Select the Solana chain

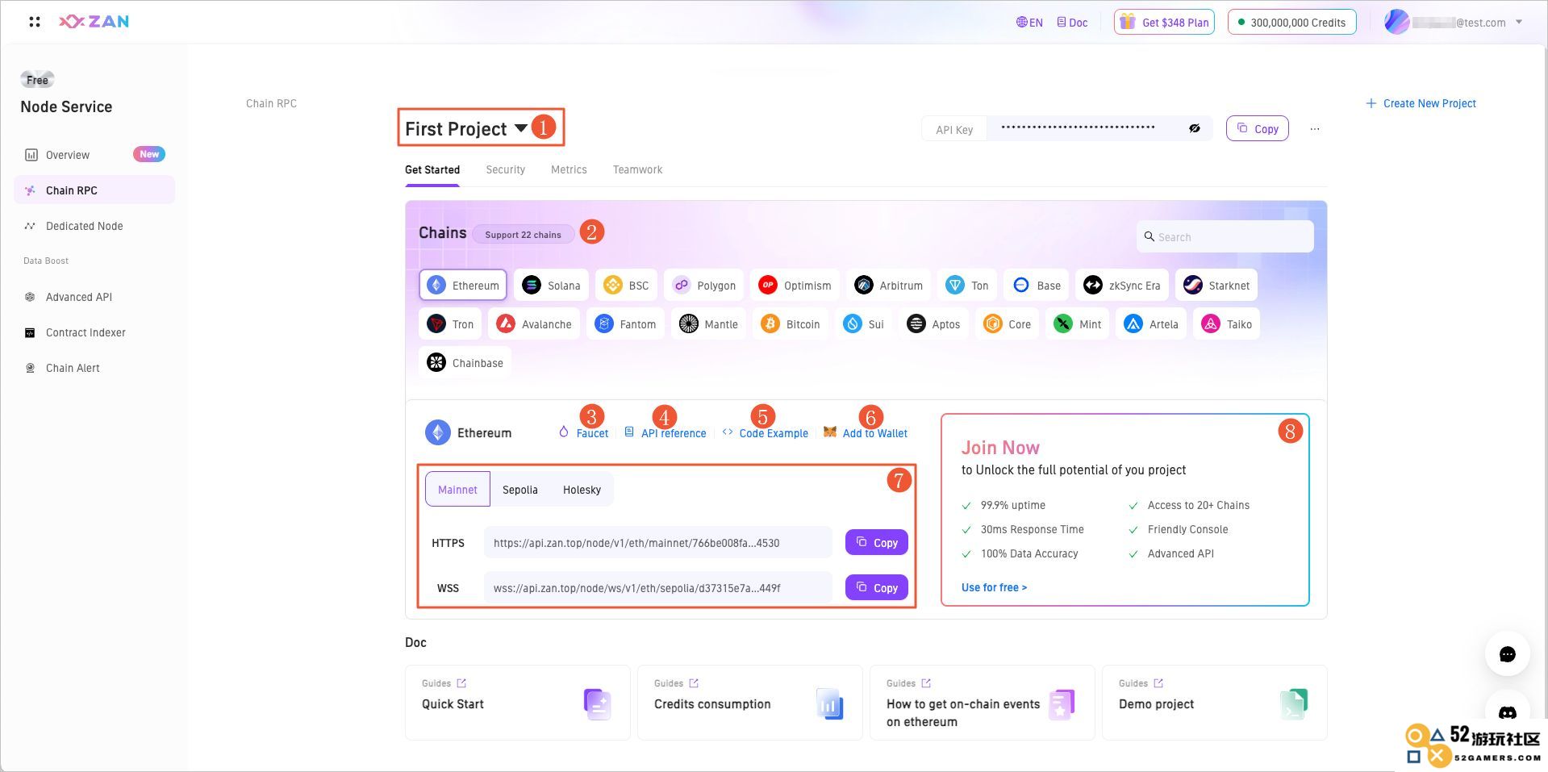point(552,285)
